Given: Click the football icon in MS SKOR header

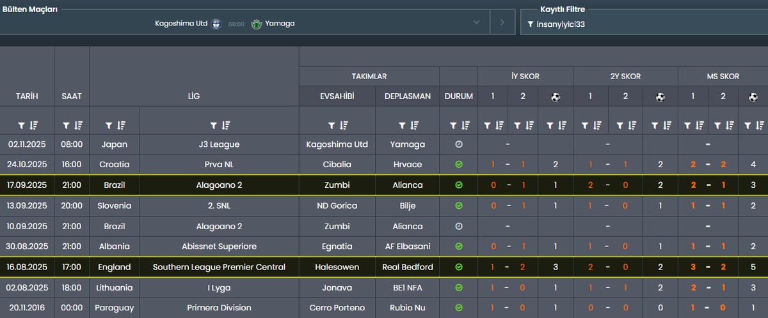Looking at the screenshot, I should point(753,97).
